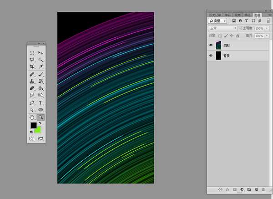Select the Path Selection arrow tool

[x=32, y=110]
